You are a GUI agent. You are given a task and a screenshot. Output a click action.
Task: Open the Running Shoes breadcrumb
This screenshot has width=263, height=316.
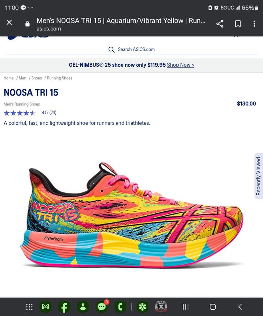[x=60, y=78]
